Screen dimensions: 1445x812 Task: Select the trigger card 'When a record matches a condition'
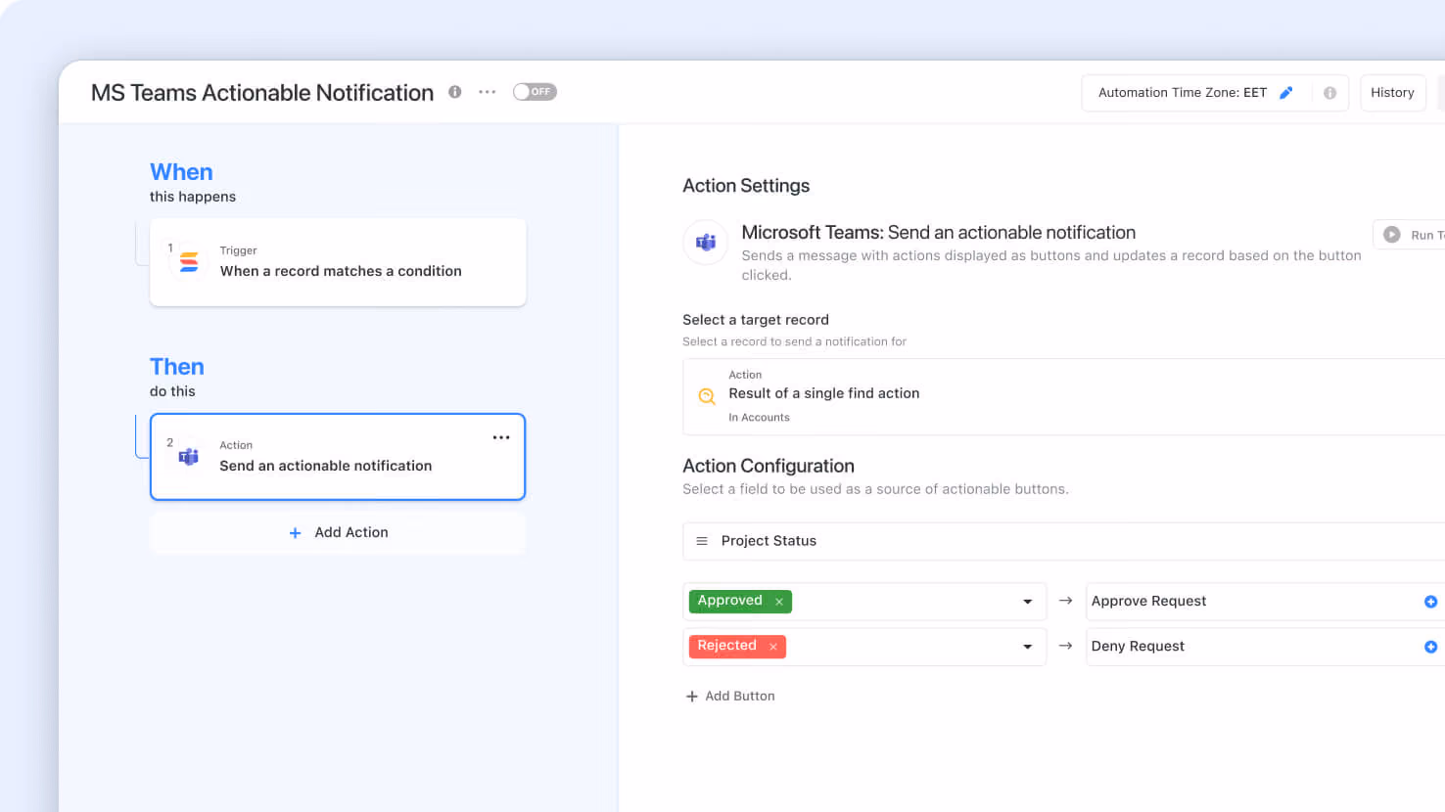pos(338,262)
